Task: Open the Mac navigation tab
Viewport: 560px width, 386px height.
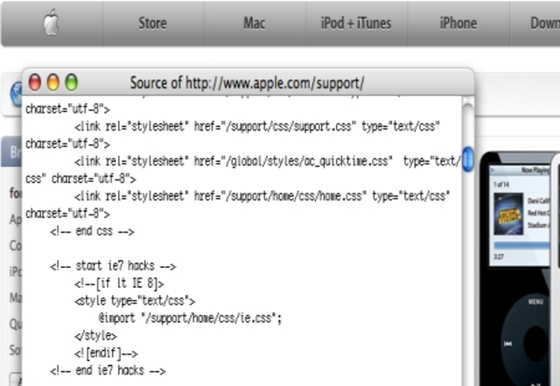Action: click(255, 24)
